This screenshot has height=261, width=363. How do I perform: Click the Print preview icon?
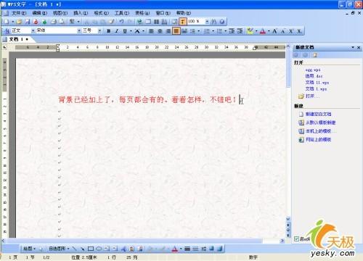pos(62,22)
